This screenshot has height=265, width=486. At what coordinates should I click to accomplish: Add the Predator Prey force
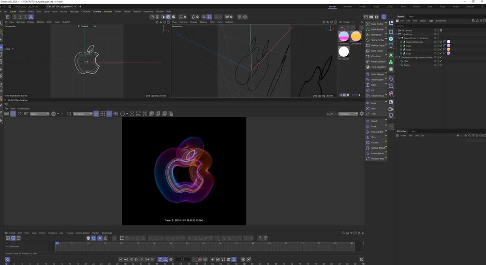coord(376,158)
